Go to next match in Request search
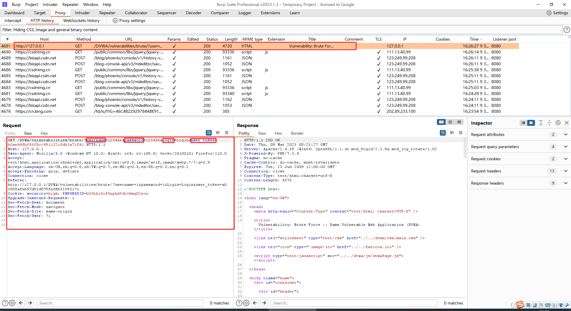Image resolution: width=571 pixels, height=311 pixels. pos(30,303)
